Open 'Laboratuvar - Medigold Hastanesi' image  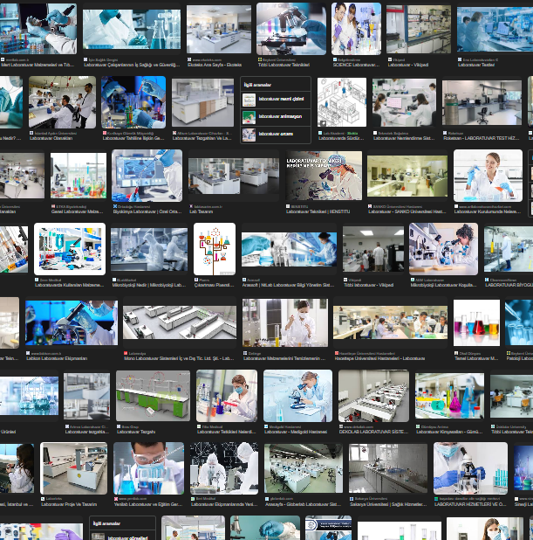coord(298,396)
